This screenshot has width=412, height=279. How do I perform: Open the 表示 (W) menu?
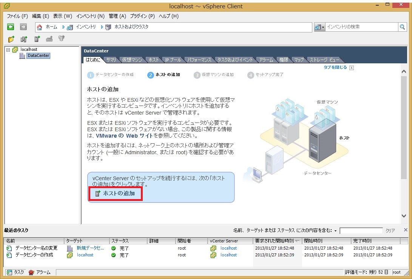63,16
